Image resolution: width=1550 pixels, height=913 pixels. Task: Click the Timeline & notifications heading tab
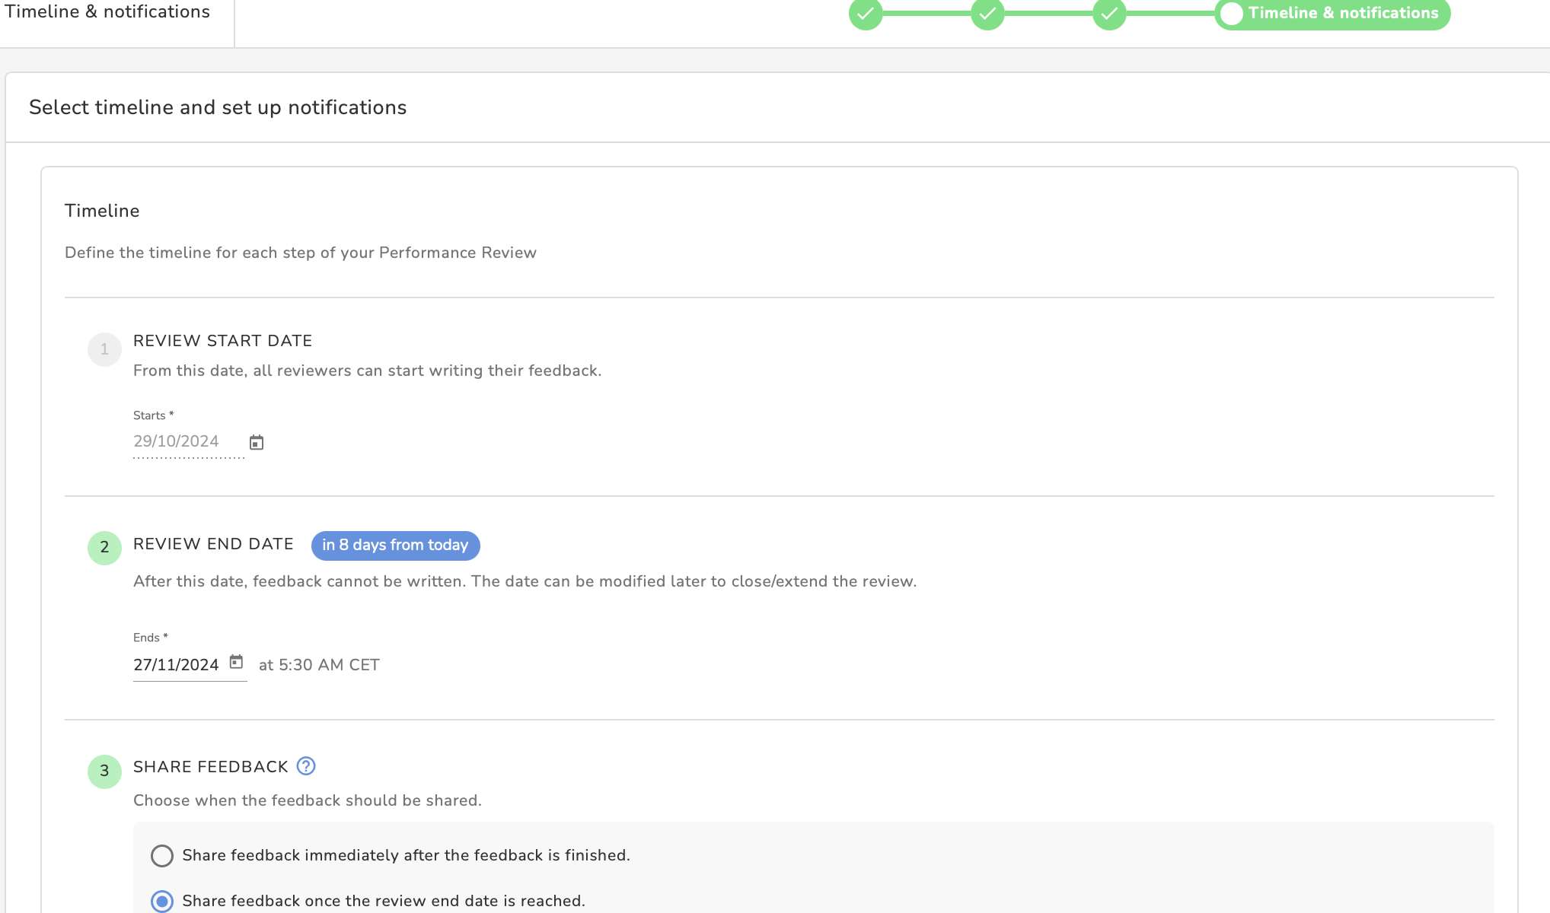pos(107,12)
